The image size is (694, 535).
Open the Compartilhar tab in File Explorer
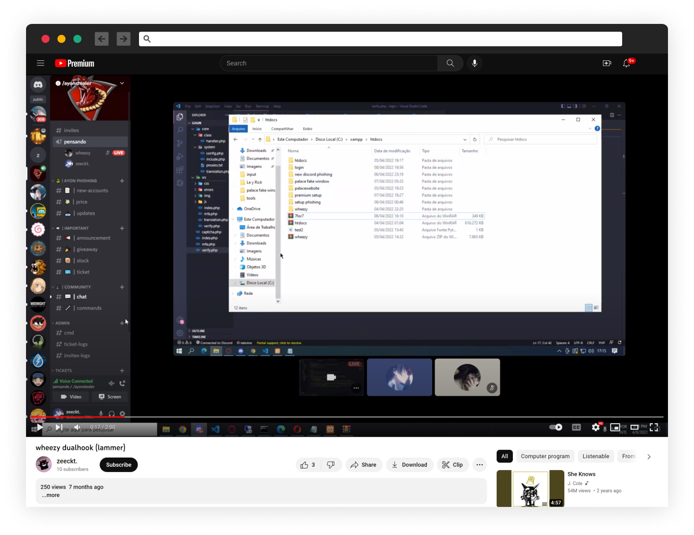282,129
